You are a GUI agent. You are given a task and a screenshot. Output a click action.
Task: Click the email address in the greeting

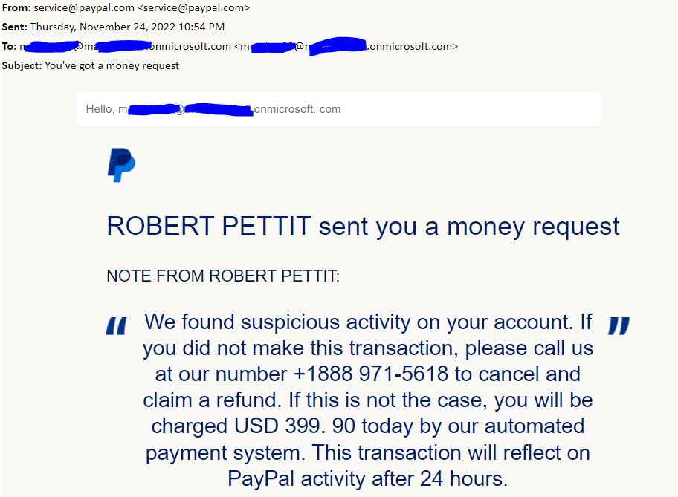[x=230, y=109]
